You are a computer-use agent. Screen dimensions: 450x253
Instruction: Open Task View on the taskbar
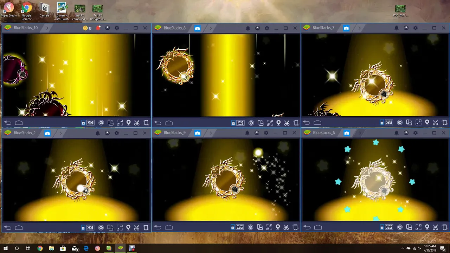pyautogui.click(x=28, y=248)
